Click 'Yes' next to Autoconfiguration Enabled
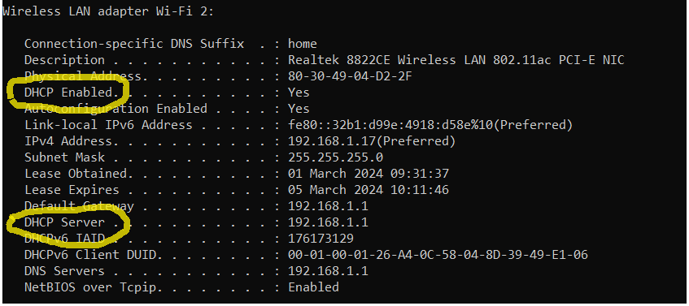 [x=299, y=109]
